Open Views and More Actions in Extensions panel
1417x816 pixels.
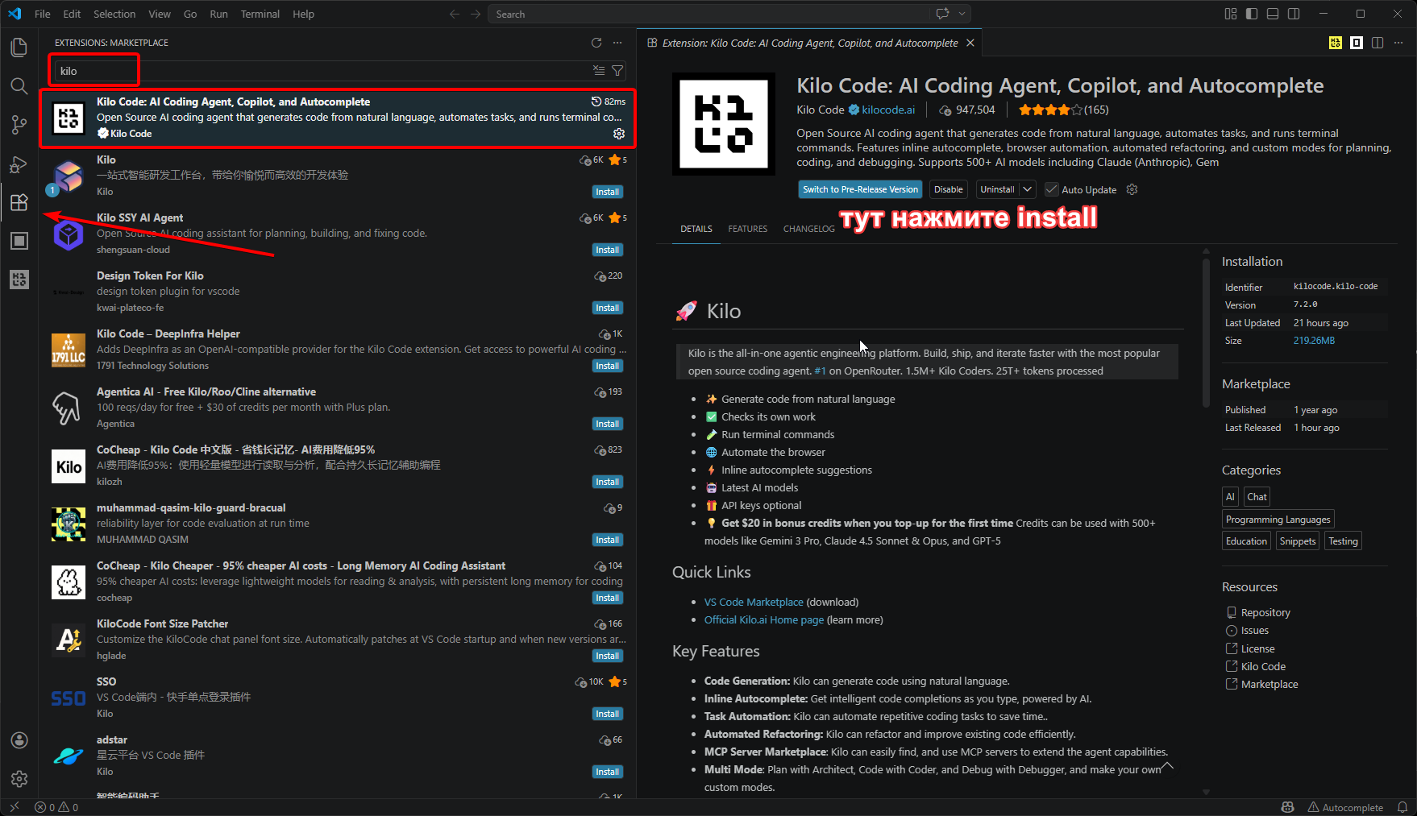coord(617,43)
